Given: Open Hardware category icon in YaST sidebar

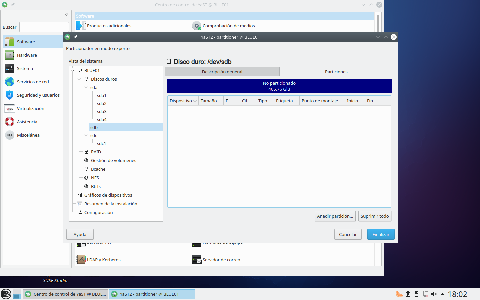Looking at the screenshot, I should point(10,55).
